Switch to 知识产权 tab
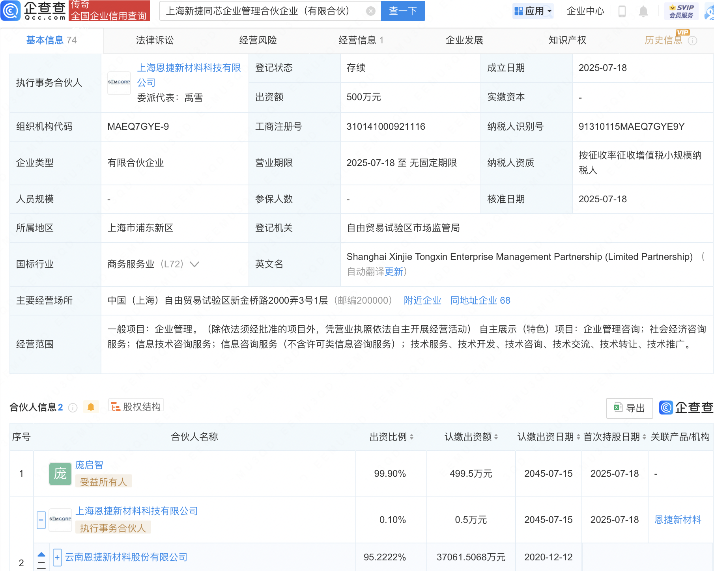714x571 pixels. 567,40
